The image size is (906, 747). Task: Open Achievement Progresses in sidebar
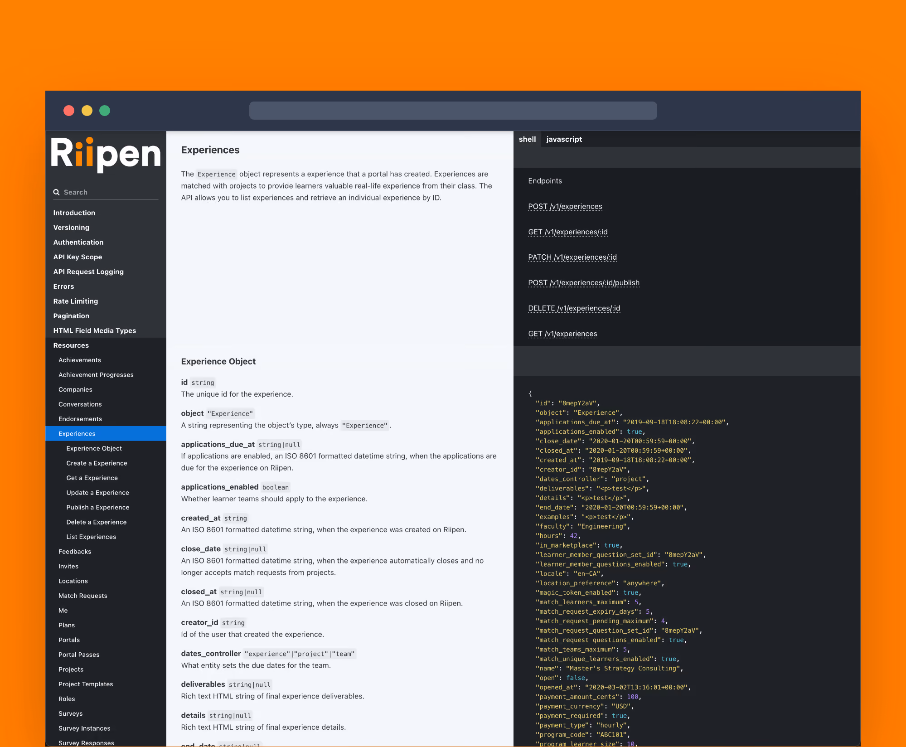[96, 375]
